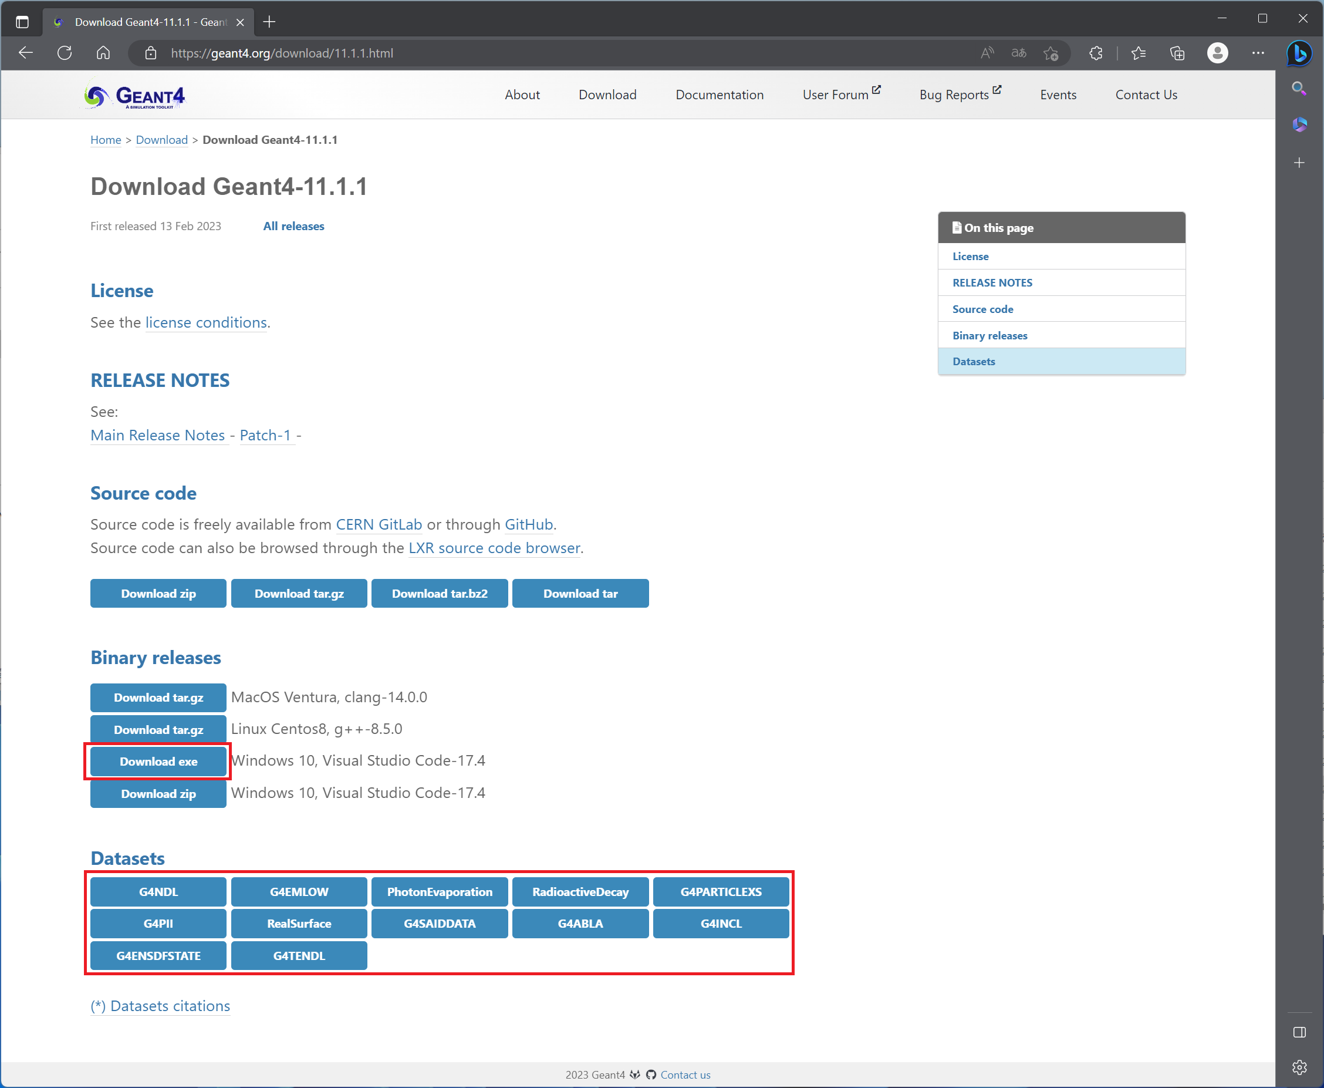
Task: Click the Geant4 logo
Action: tap(134, 95)
